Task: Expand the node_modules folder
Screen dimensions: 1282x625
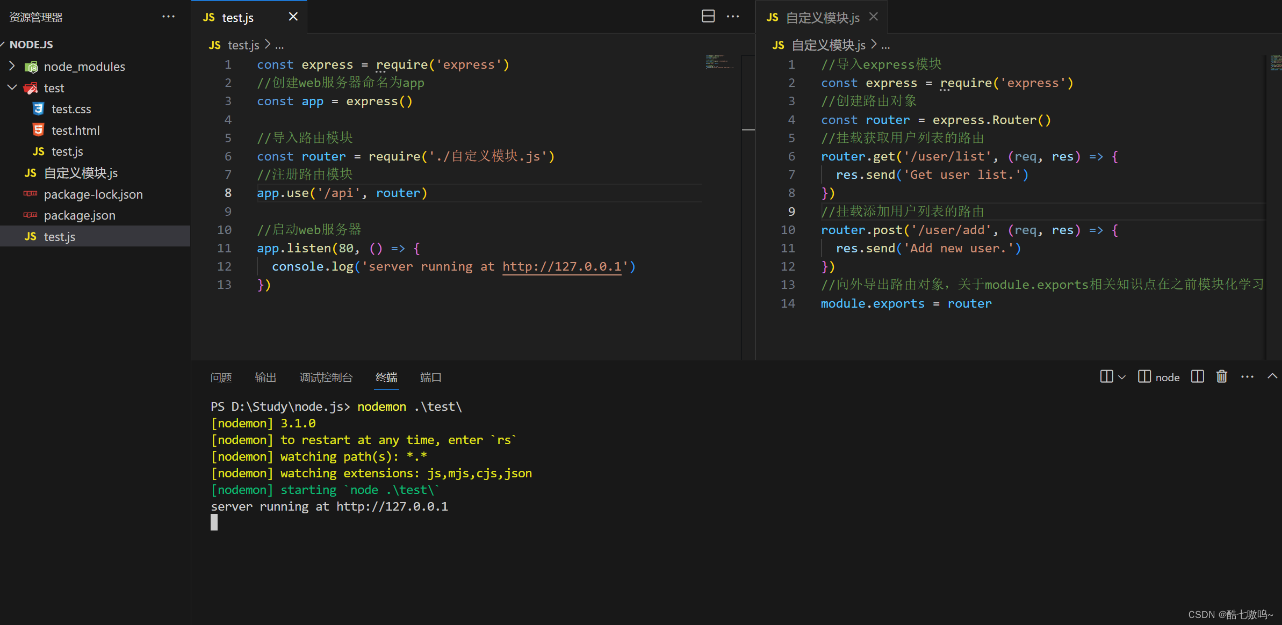Action: pos(12,66)
